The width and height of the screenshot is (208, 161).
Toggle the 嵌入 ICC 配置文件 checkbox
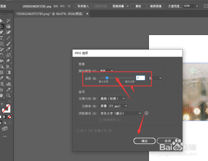(78, 131)
